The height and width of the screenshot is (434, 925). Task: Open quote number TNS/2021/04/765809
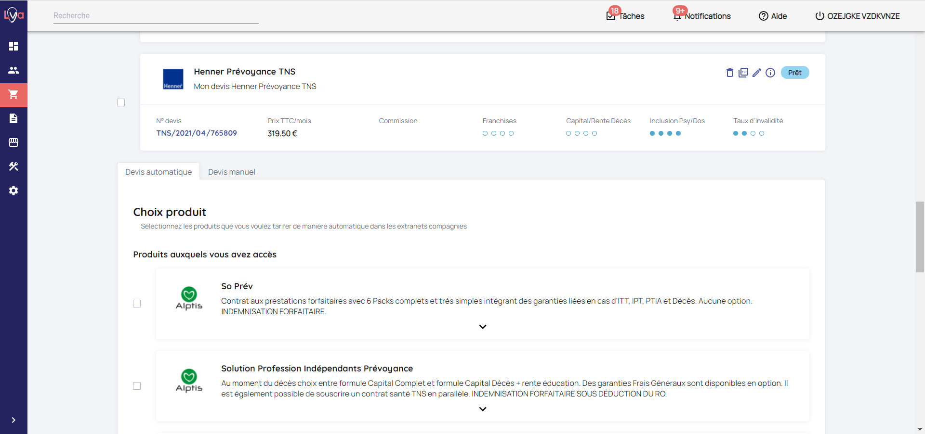197,133
